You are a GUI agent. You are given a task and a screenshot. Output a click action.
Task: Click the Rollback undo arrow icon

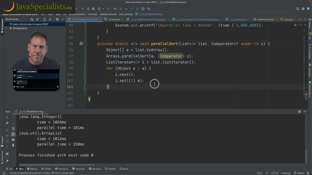pyautogui.click(x=148, y=9)
